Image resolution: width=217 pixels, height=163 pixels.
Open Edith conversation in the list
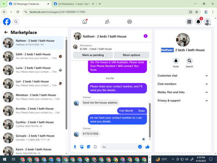click(33, 57)
